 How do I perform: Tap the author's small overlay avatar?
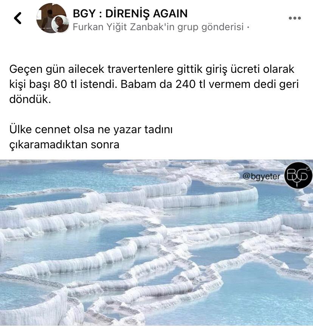tap(60, 24)
